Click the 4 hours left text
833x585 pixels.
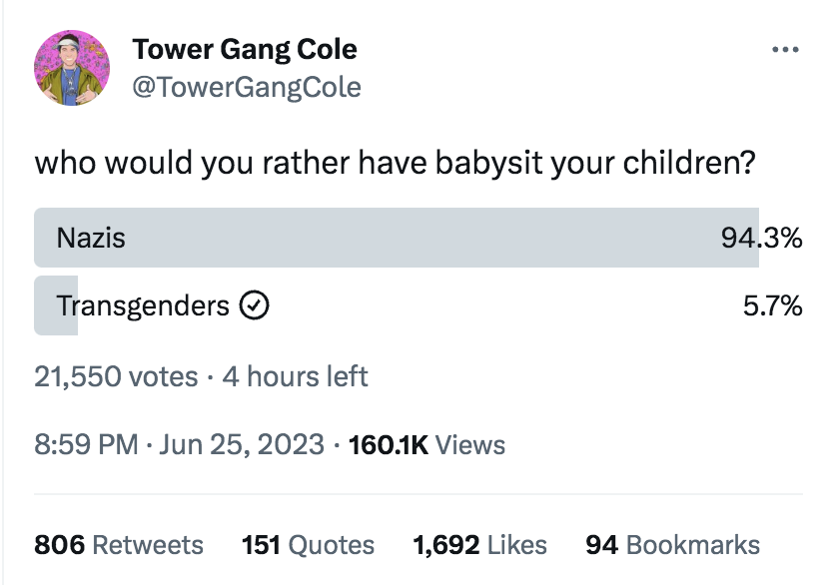click(295, 376)
